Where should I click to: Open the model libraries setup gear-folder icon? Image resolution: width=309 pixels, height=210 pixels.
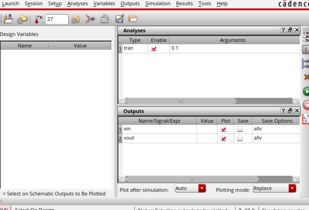tap(22, 19)
